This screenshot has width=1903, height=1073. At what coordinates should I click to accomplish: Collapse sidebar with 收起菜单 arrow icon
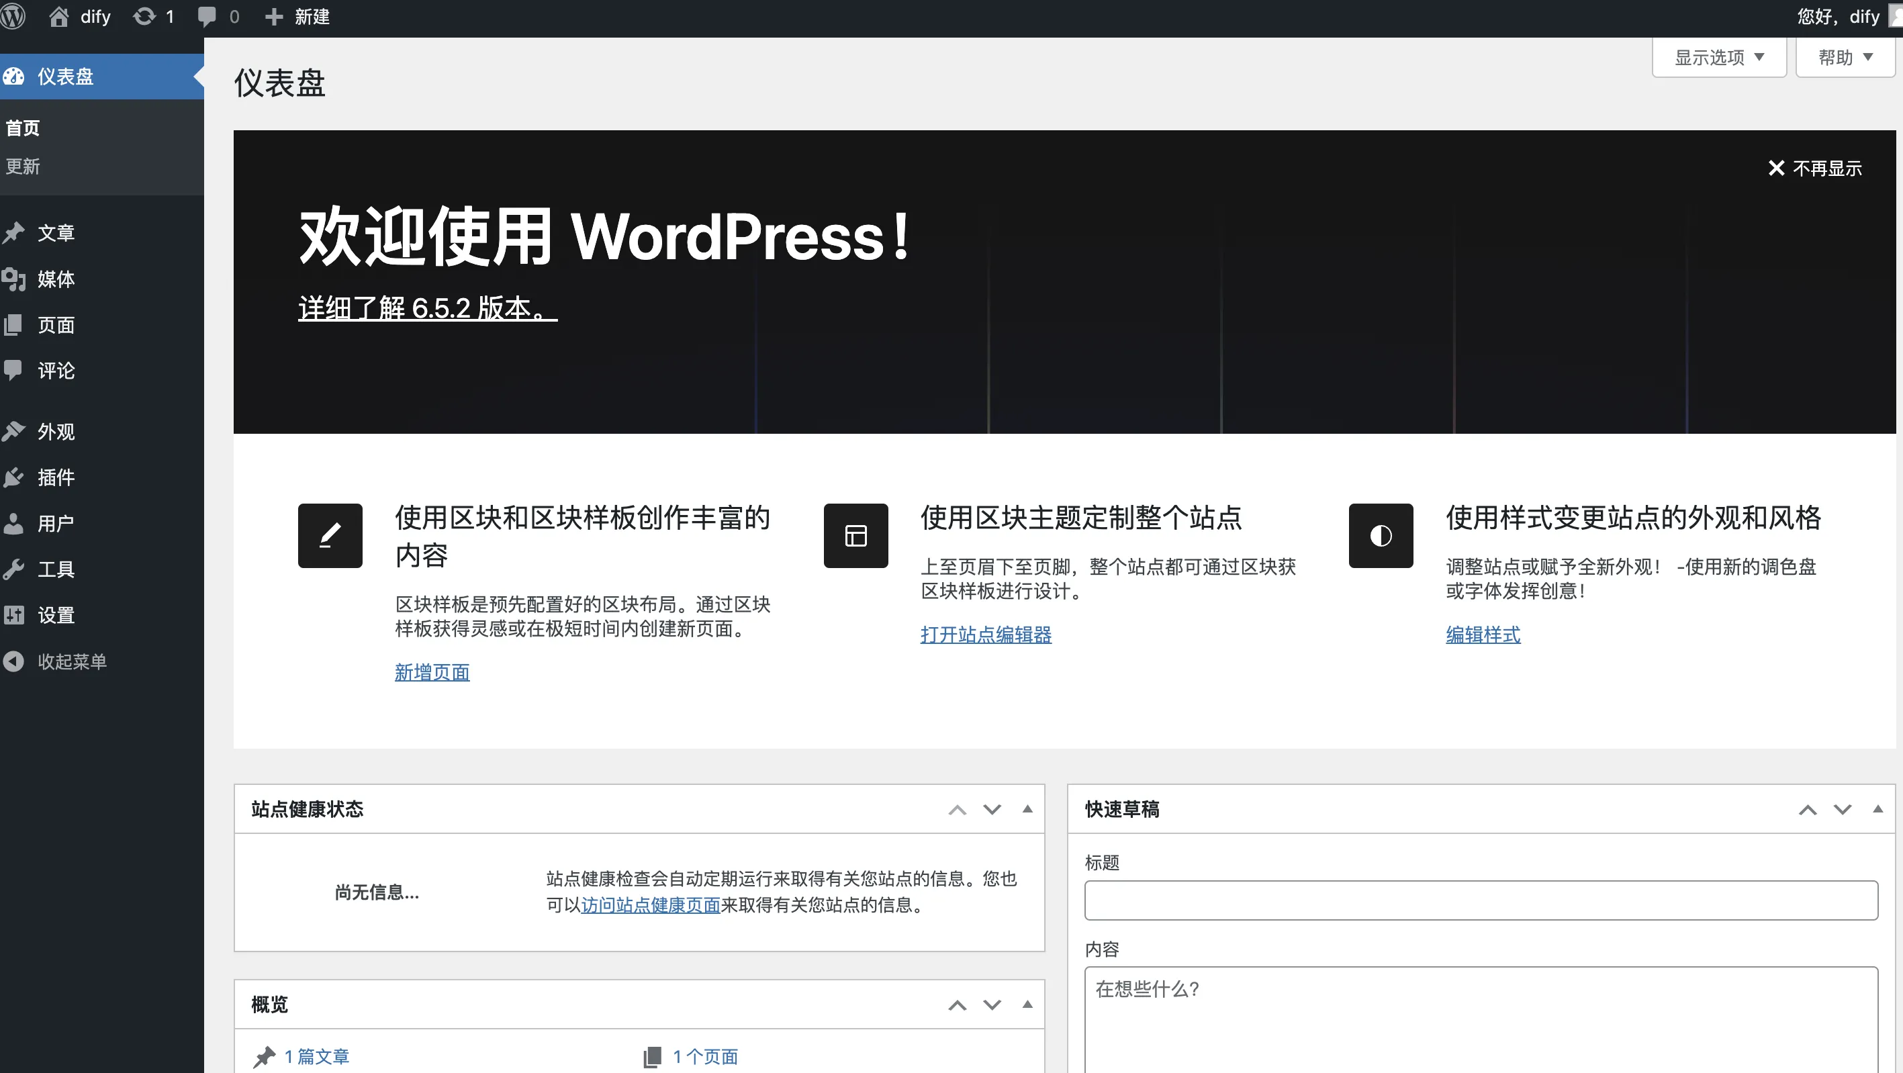point(13,661)
